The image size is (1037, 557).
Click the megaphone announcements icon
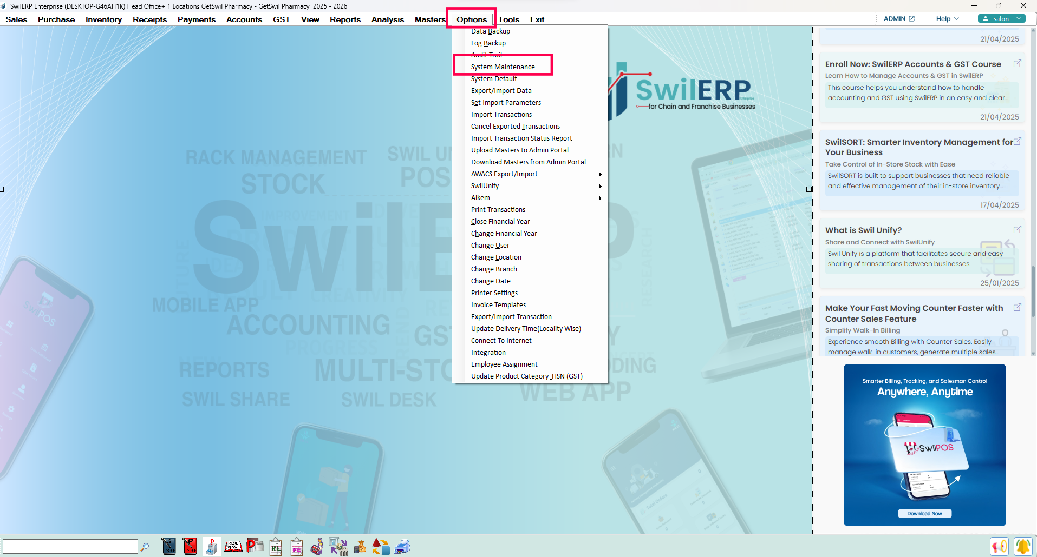pyautogui.click(x=999, y=546)
